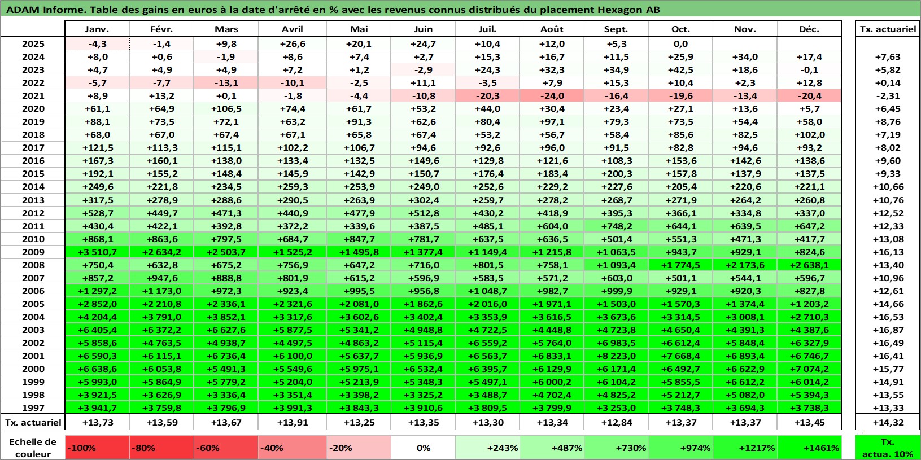Select the +106,5 cell in March 2020
This screenshot has height=460, width=921.
click(226, 109)
